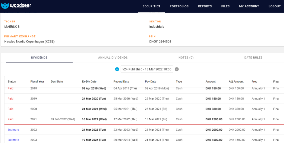This screenshot has width=284, height=143.
Task: Click pay date 23 Mar 2023 (Thu)
Action: [157, 130]
